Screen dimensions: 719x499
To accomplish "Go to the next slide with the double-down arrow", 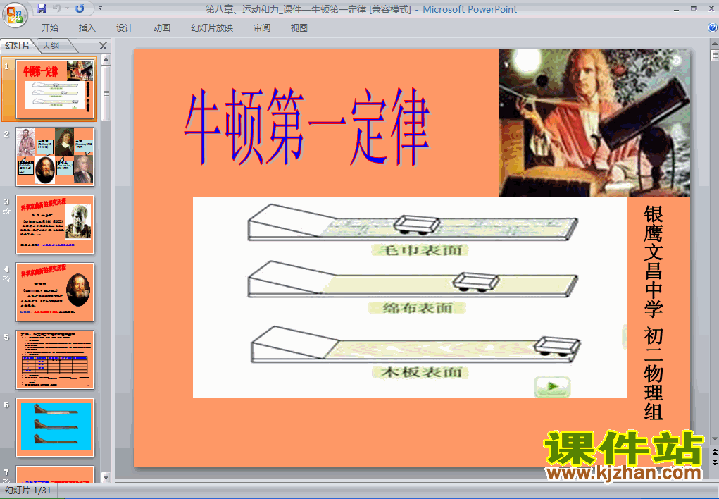I will (x=714, y=462).
